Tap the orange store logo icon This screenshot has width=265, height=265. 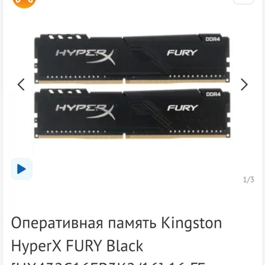click(x=24, y=2)
